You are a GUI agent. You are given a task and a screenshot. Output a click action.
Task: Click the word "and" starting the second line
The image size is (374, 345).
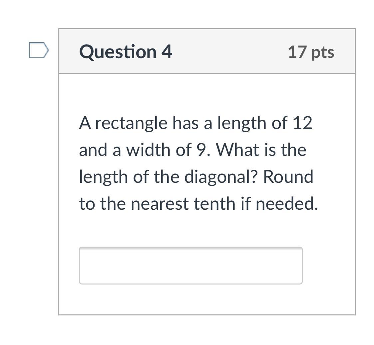93,150
